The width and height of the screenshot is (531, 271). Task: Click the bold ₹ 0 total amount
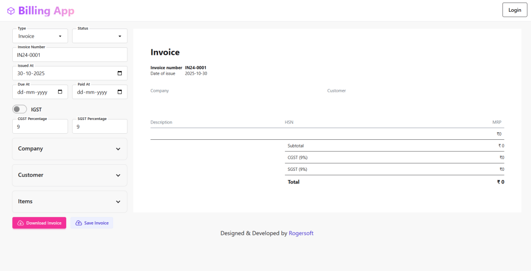coord(500,182)
